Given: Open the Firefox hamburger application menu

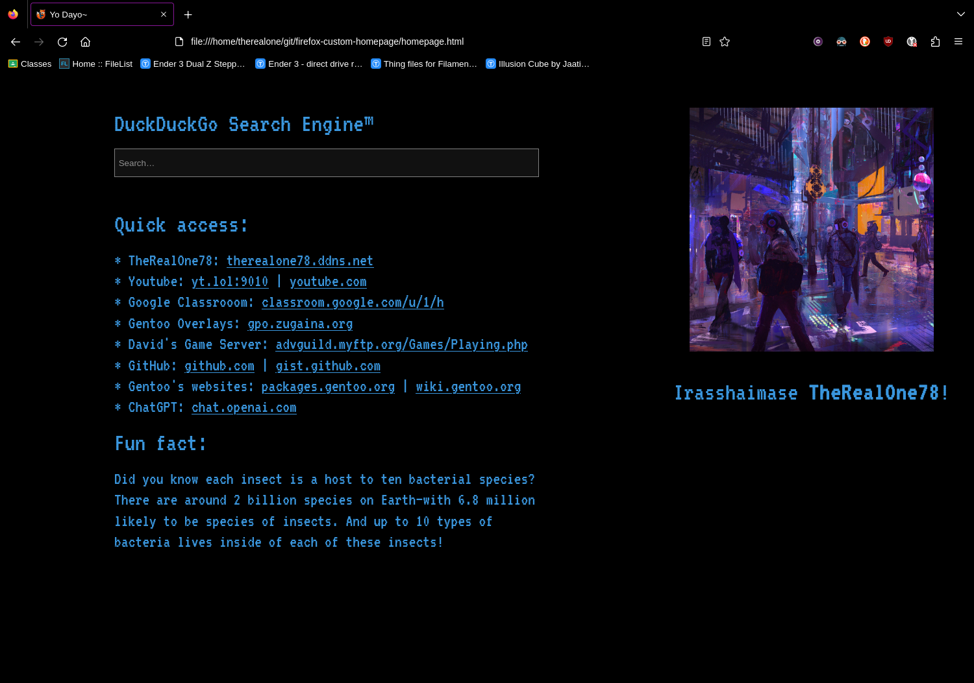Looking at the screenshot, I should [958, 42].
